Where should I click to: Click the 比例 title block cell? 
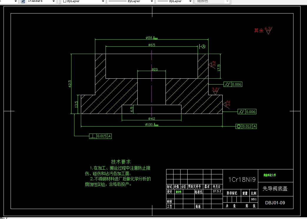(x=254, y=193)
